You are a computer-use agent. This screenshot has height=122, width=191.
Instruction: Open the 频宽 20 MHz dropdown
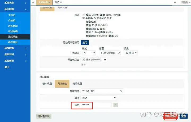(x=131, y=53)
